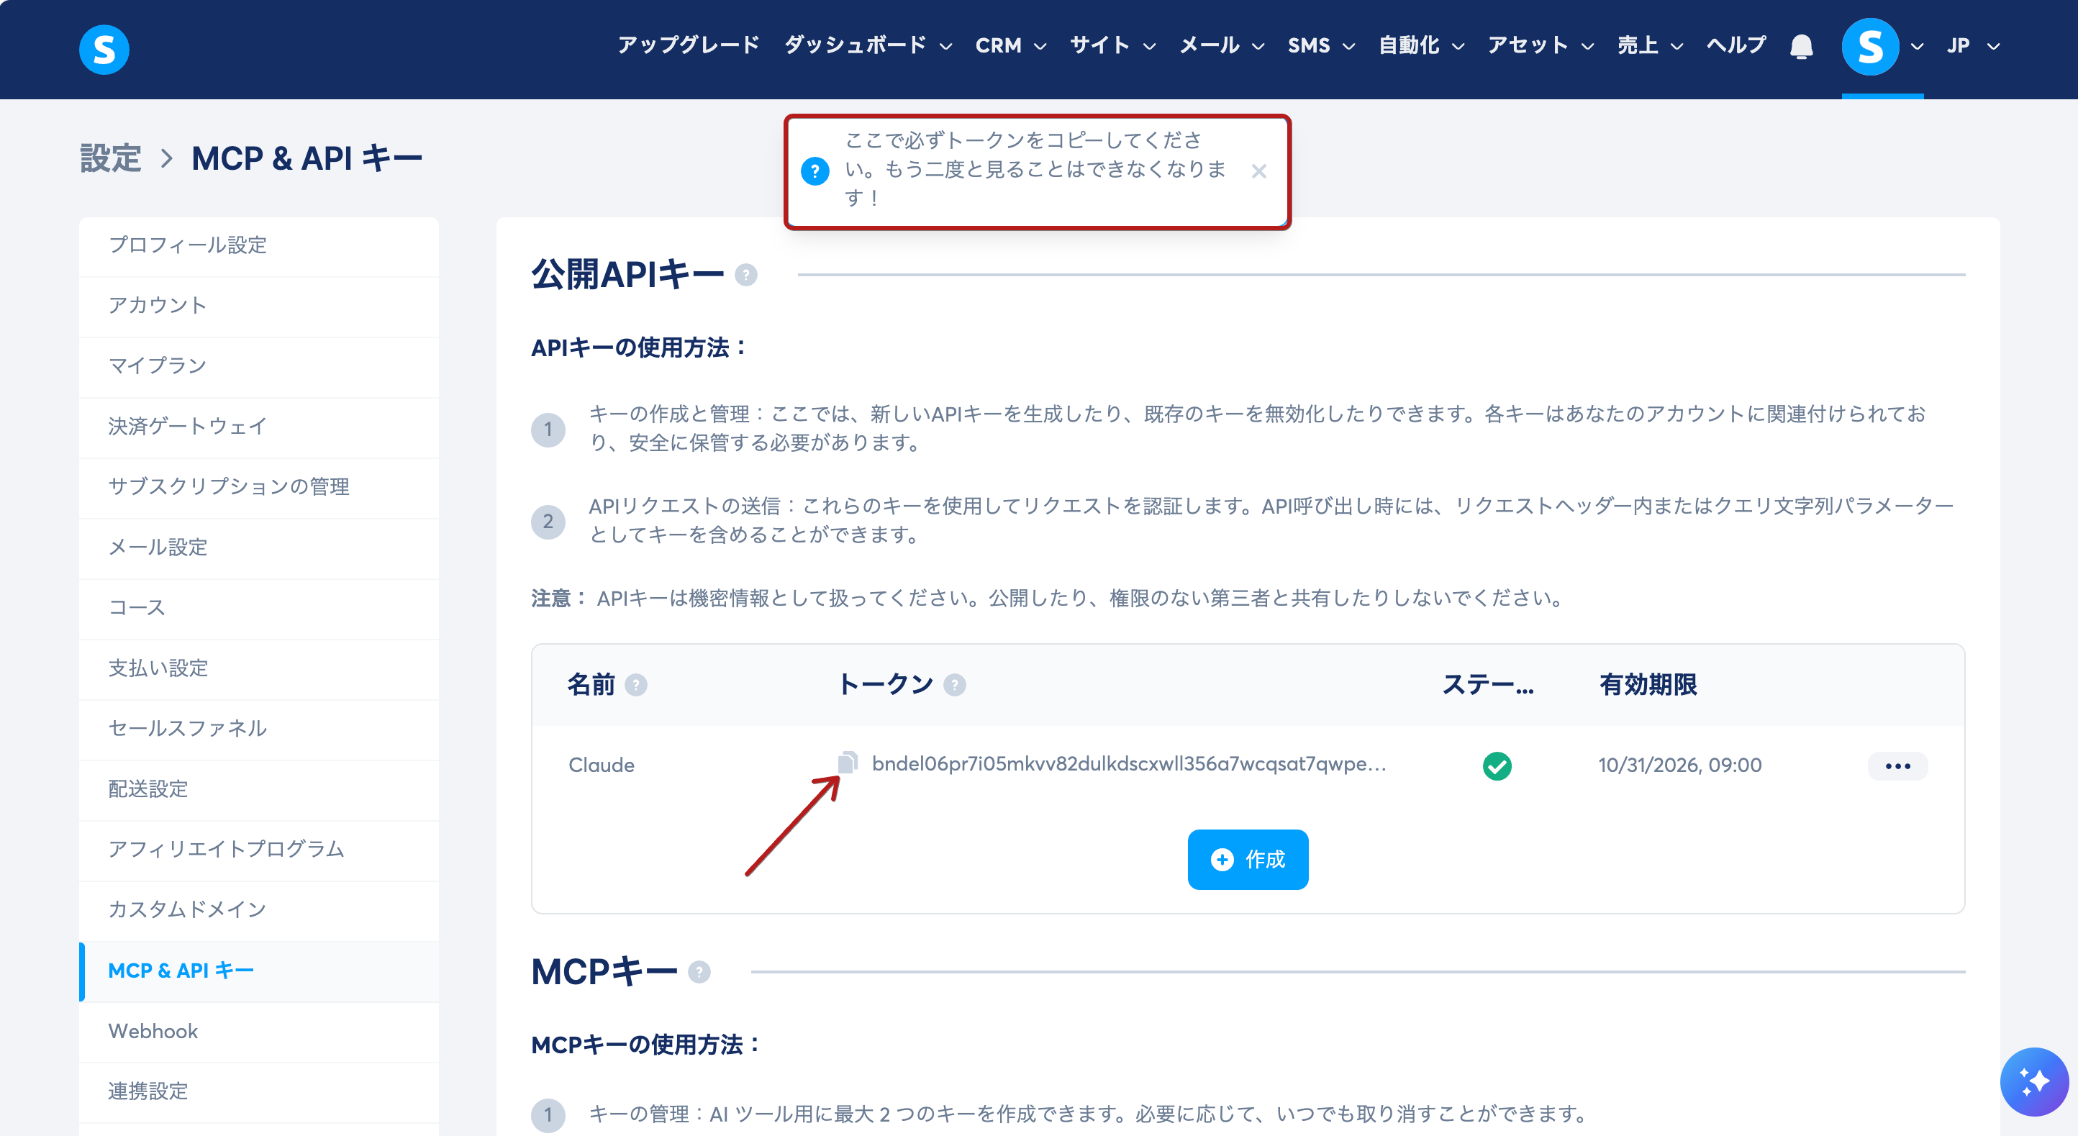Click help icon next to トークン column
2078x1136 pixels.
click(x=955, y=685)
